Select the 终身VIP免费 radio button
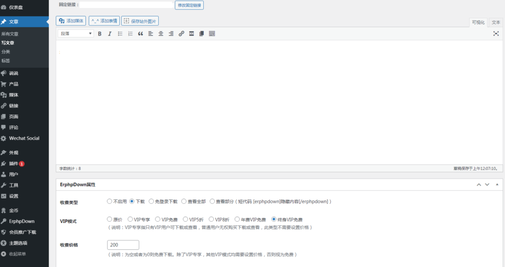The width and height of the screenshot is (505, 267). click(274, 219)
